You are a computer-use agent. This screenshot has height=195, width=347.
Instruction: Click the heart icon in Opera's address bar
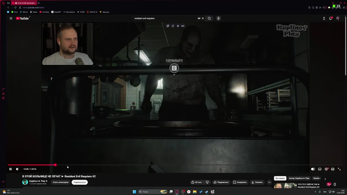tap(324, 8)
